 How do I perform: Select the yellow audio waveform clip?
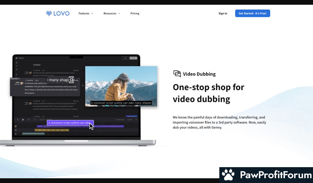52,130
